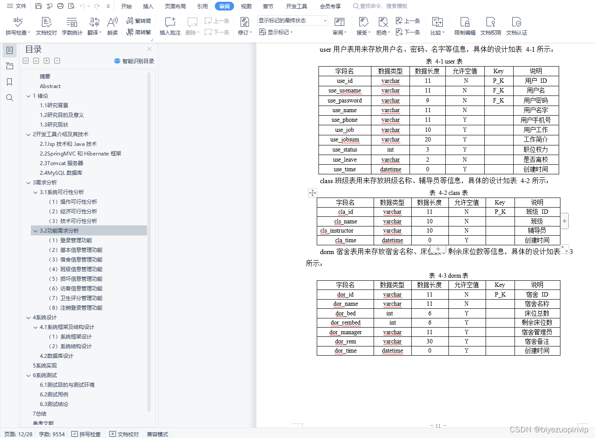
Task: Open Print Preview from quick access toolbar
Action: tap(71, 6)
